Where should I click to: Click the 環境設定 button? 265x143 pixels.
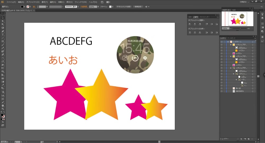click(x=138, y=7)
